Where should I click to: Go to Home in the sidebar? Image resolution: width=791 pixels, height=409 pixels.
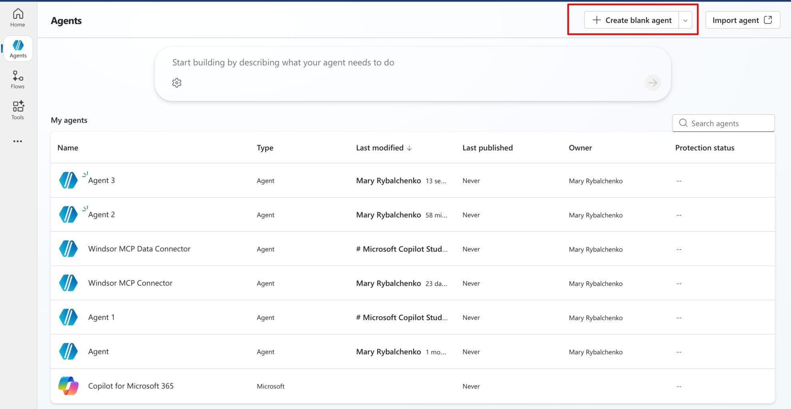[x=18, y=18]
